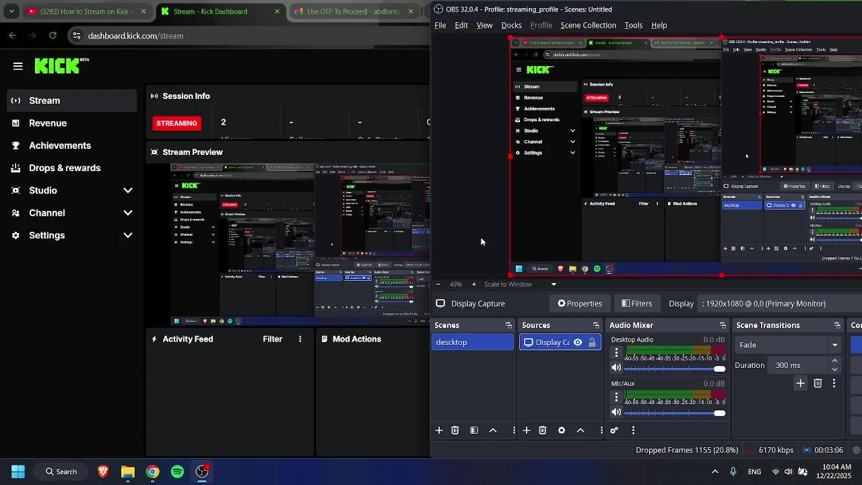Open Desktop Audio three-dot options
Image resolution: width=862 pixels, height=485 pixels.
616,353
